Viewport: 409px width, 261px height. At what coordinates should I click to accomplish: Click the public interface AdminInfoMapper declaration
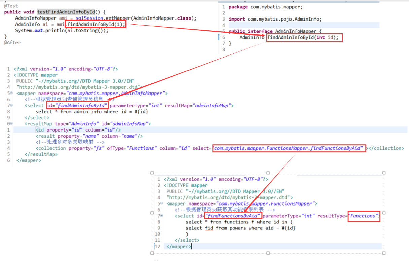tap(275, 31)
